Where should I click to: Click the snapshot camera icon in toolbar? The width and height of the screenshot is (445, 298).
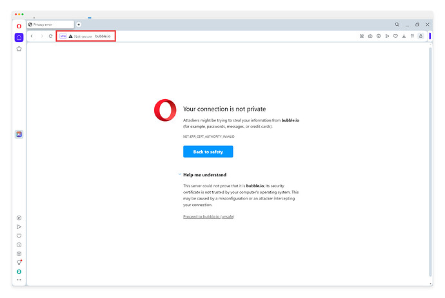pyautogui.click(x=370, y=36)
